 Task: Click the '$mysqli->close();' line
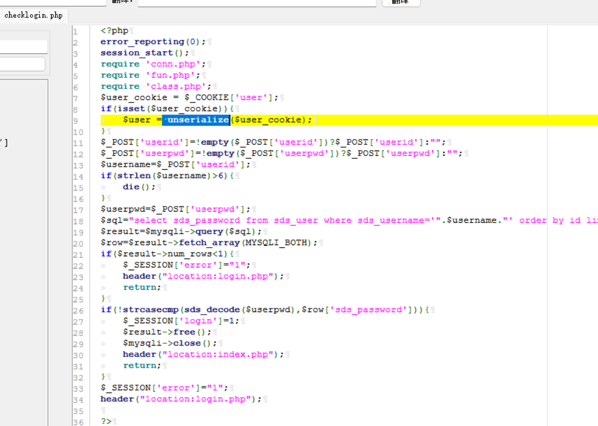point(170,343)
